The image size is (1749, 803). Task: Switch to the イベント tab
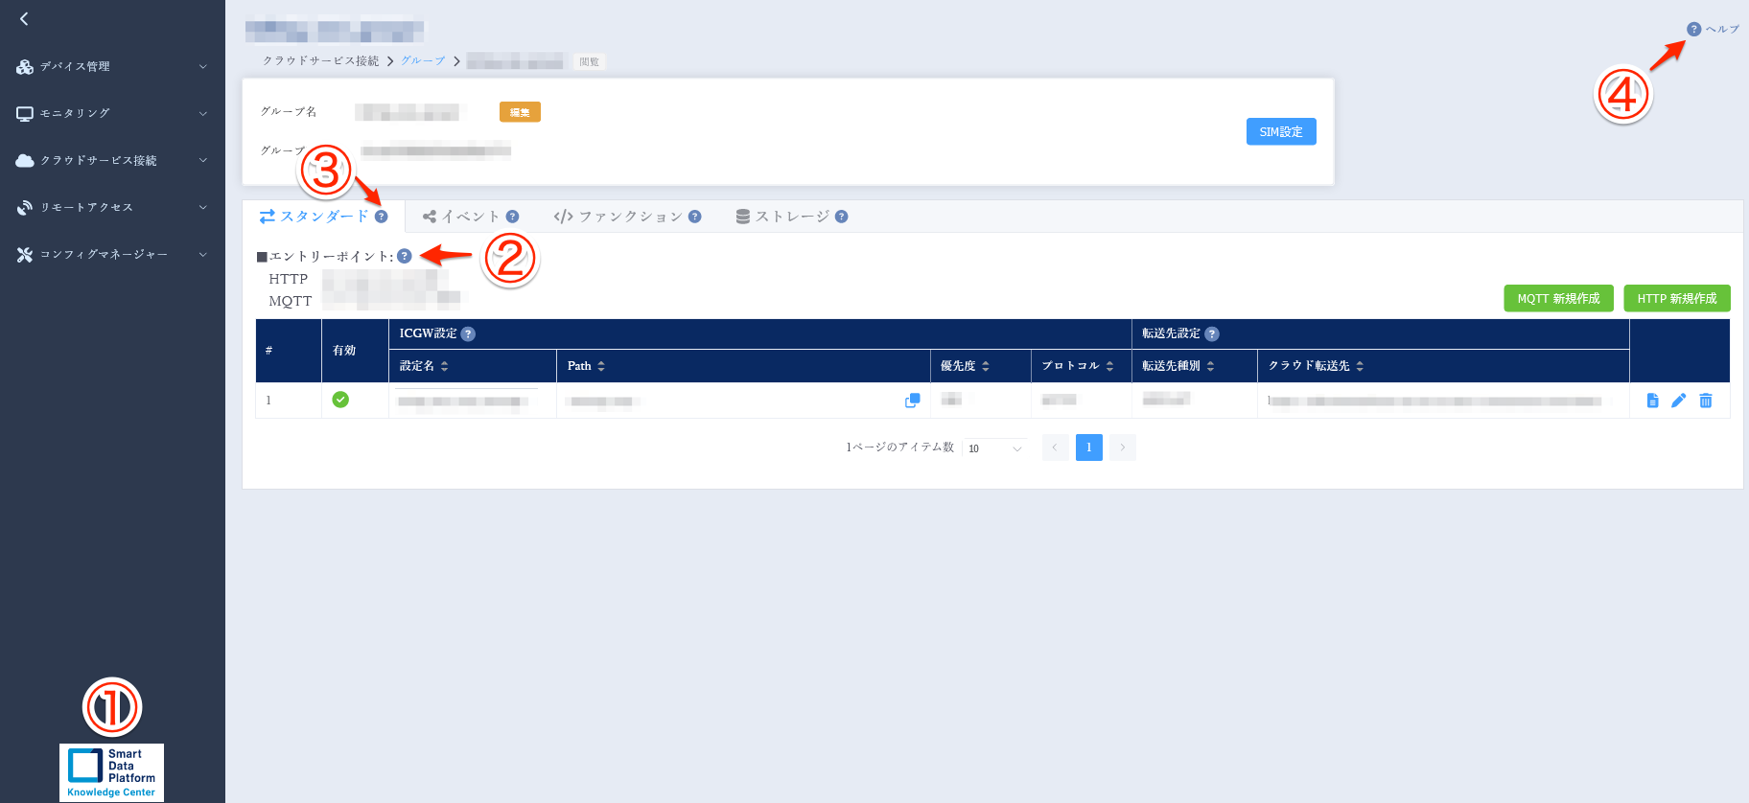point(470,217)
